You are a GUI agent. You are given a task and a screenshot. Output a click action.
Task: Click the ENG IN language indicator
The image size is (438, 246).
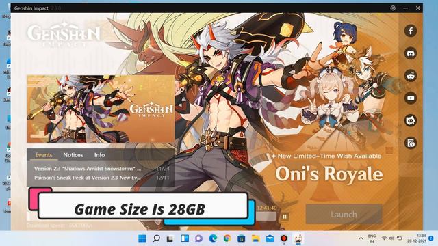372,238
